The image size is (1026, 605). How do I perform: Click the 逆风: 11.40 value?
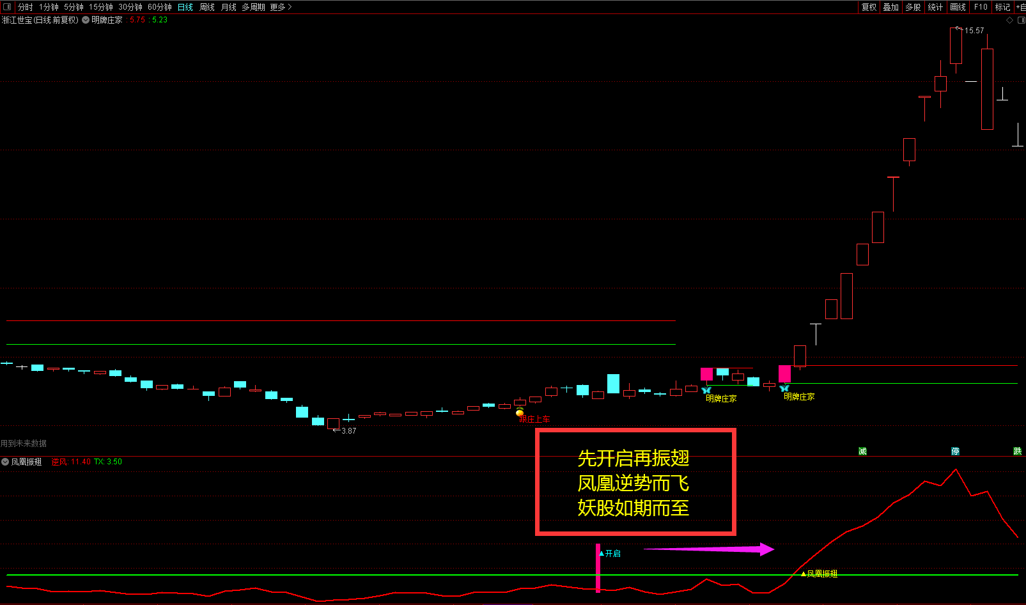coord(71,462)
